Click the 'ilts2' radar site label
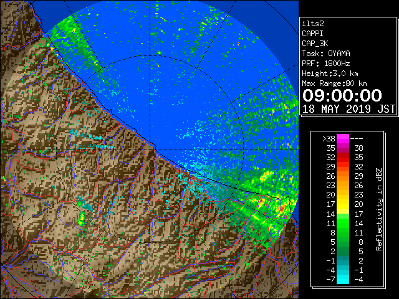Viewport: 399px width, 299px height. click(x=313, y=24)
